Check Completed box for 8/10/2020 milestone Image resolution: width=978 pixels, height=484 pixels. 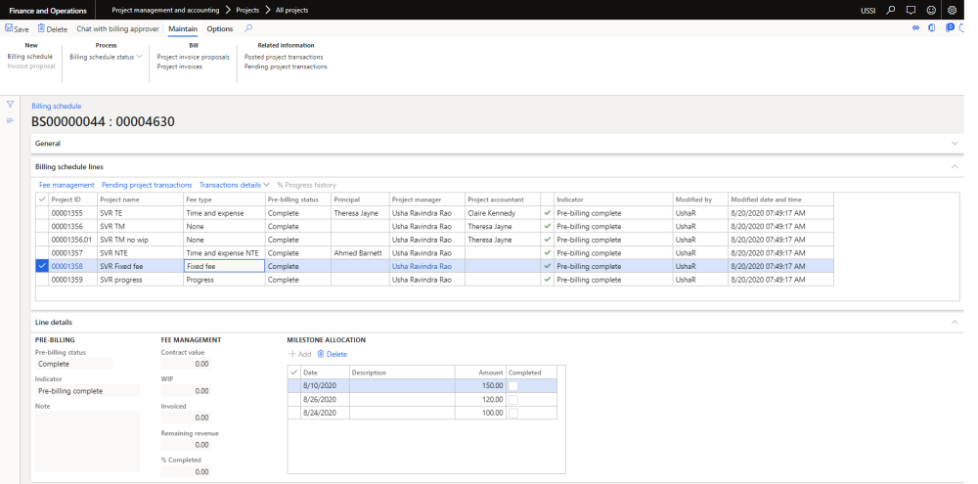tap(513, 385)
